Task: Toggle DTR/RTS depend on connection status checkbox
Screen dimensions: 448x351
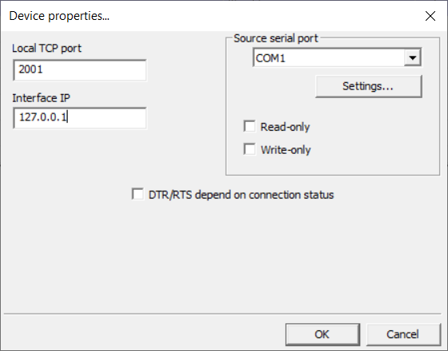Action: pyautogui.click(x=137, y=194)
